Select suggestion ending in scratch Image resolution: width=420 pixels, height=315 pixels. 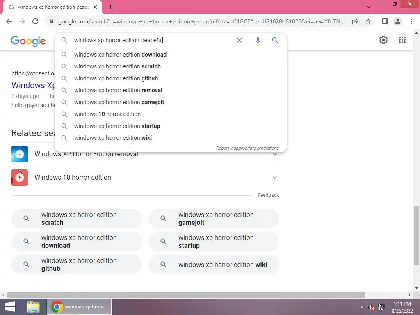(x=171, y=66)
